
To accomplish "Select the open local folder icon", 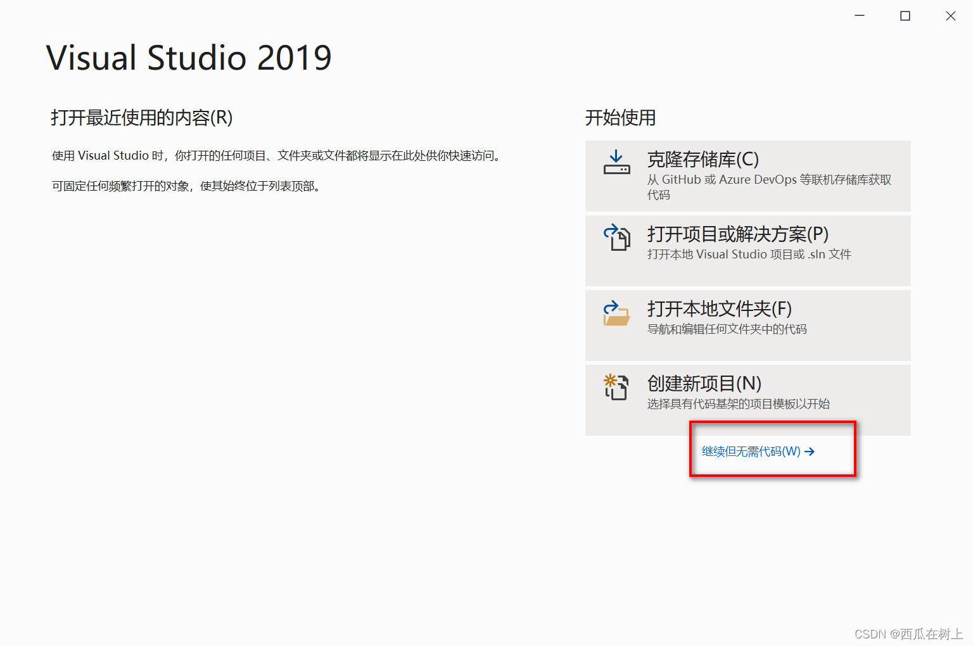I will tap(616, 313).
